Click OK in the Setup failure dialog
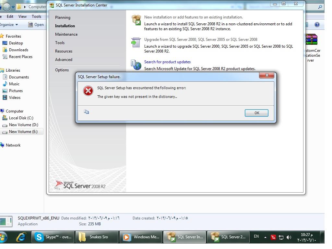Screen dimensions: 332x249 pyautogui.click(x=256, y=113)
